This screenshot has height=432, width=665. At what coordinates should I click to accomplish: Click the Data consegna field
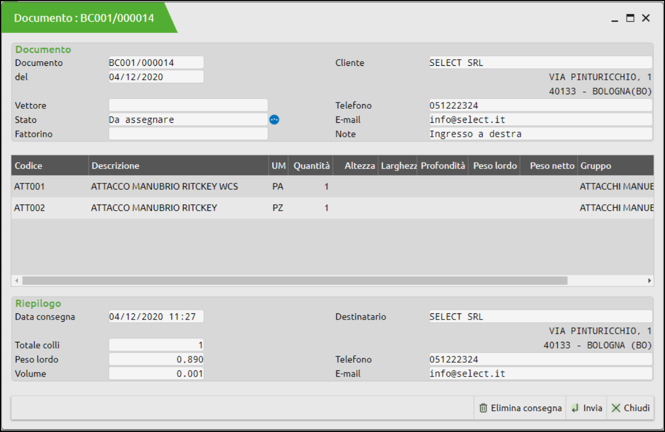(x=156, y=316)
